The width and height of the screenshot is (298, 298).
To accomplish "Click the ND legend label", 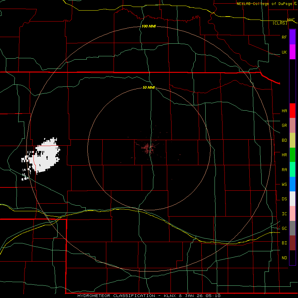I will click(284, 258).
